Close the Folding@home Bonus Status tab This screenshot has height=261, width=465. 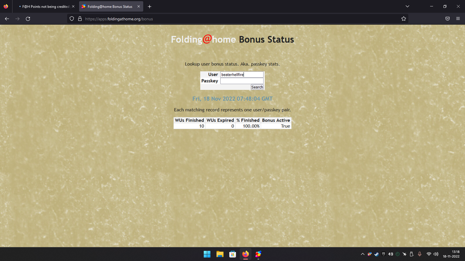click(138, 7)
